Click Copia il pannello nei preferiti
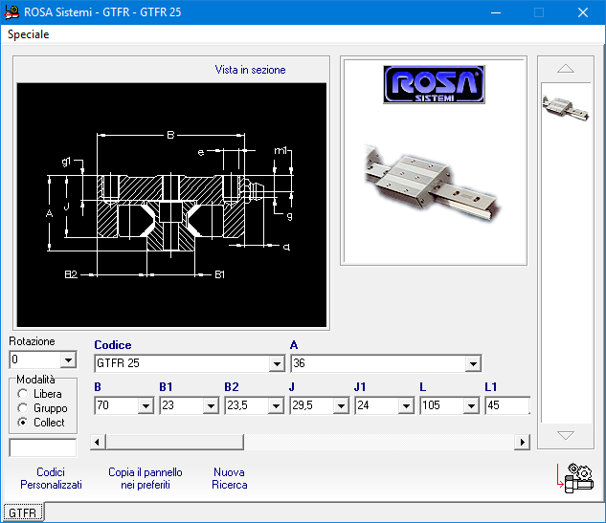The height and width of the screenshot is (523, 606). 146,478
